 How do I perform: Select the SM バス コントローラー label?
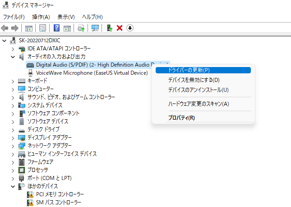[59, 202]
